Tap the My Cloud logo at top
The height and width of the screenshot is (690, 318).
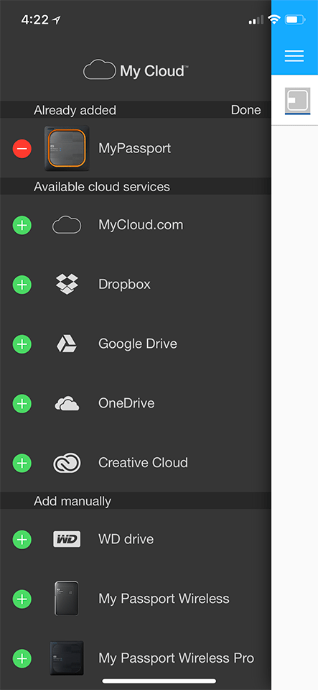[135, 70]
